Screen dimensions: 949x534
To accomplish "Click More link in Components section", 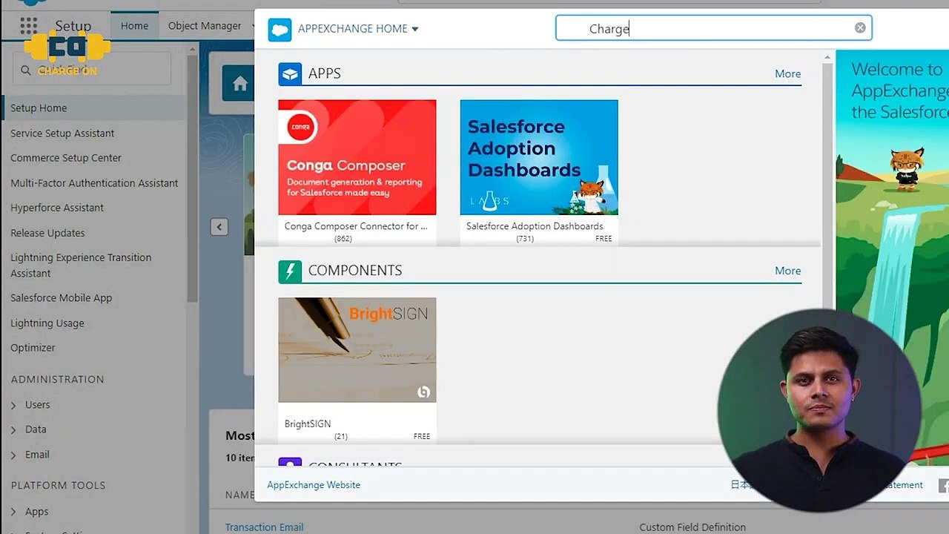I will tap(787, 271).
